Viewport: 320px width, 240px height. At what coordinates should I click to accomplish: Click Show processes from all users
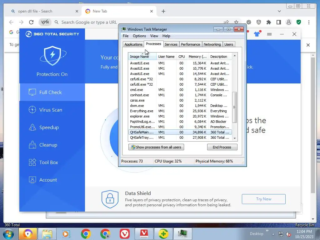pyautogui.click(x=156, y=147)
